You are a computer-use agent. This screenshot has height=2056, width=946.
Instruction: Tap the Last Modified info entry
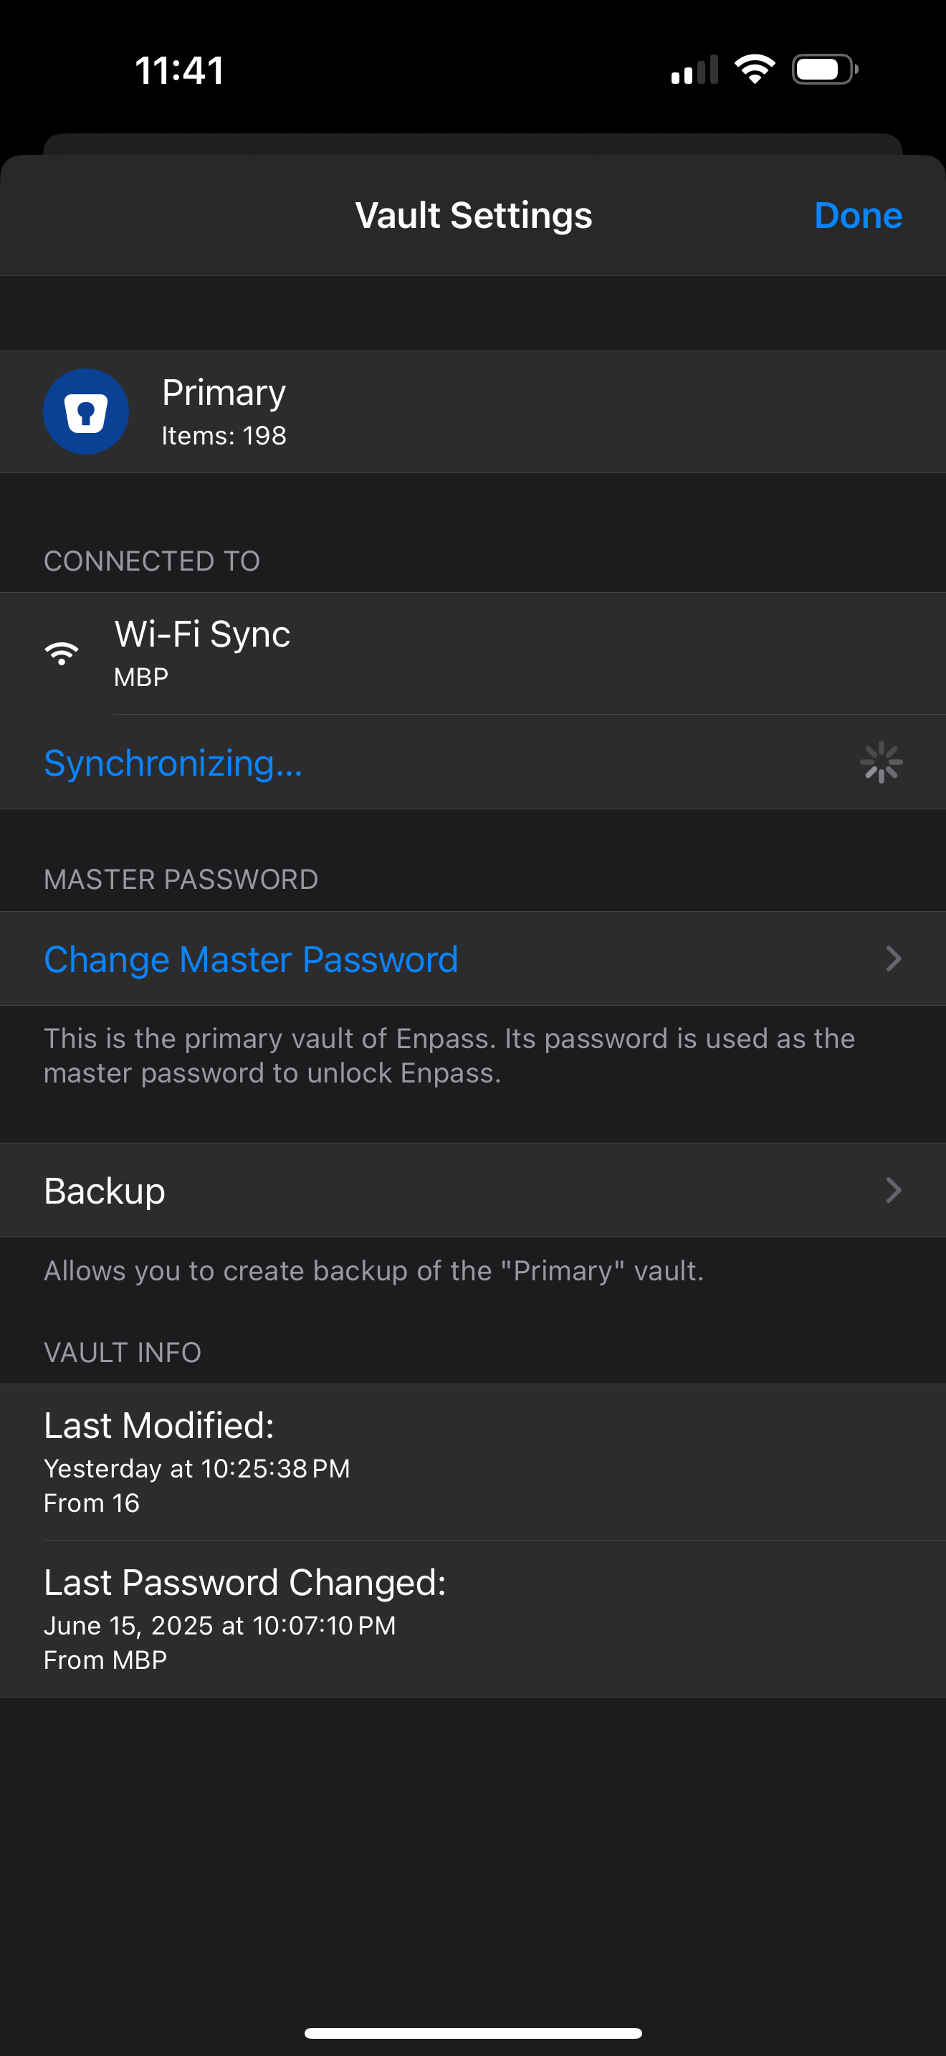tap(473, 1462)
